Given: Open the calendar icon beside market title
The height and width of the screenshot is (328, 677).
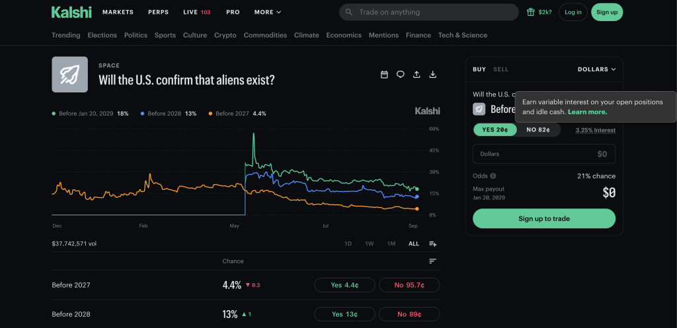Looking at the screenshot, I should pos(384,75).
